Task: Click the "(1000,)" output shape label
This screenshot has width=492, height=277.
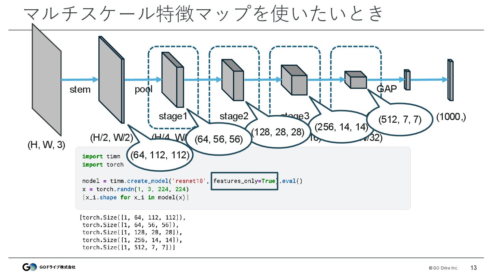Action: [451, 117]
